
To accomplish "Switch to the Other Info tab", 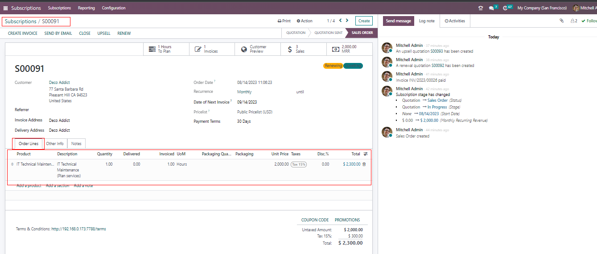I will [x=55, y=144].
